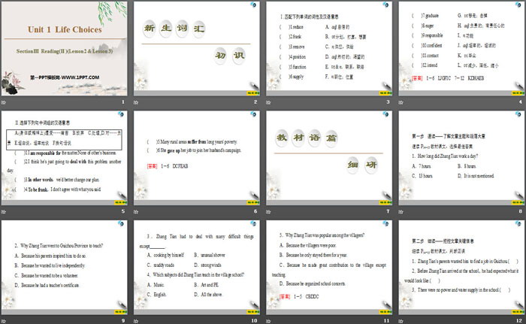Click answer text 'CBDDC' on slide 11
The height and width of the screenshot is (324, 526).
pyautogui.click(x=312, y=296)
